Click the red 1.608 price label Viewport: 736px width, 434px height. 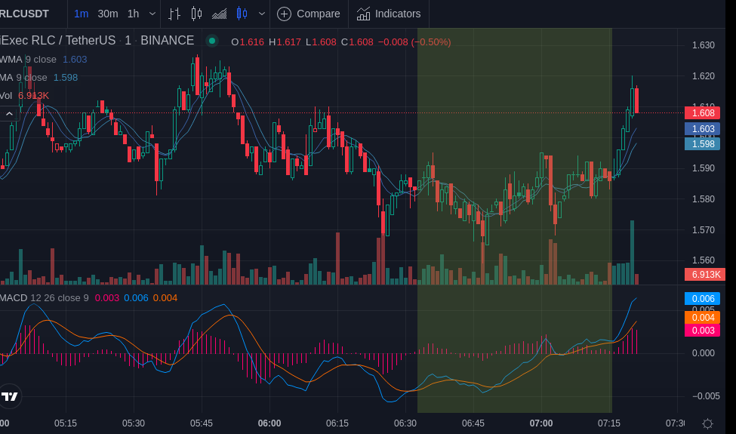pyautogui.click(x=702, y=112)
